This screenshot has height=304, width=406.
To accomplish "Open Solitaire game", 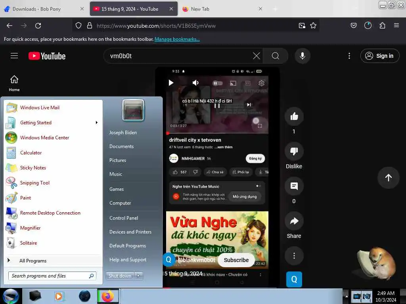I will [53, 243].
